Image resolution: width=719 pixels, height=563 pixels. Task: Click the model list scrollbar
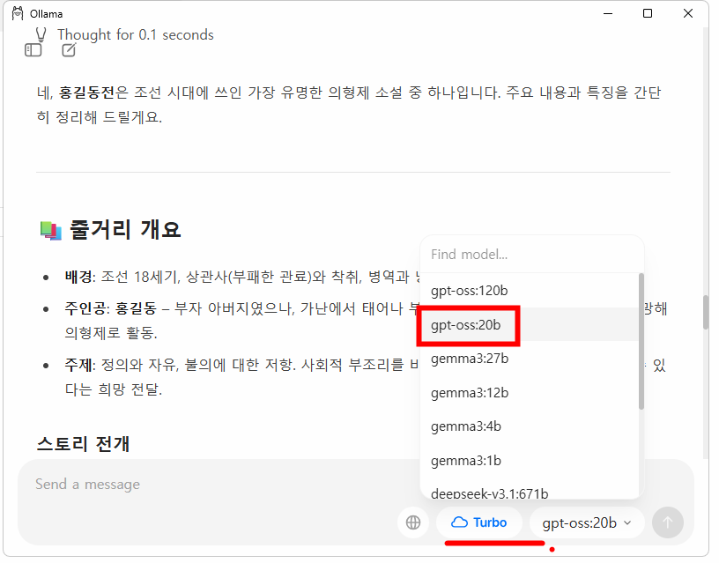coord(641,341)
